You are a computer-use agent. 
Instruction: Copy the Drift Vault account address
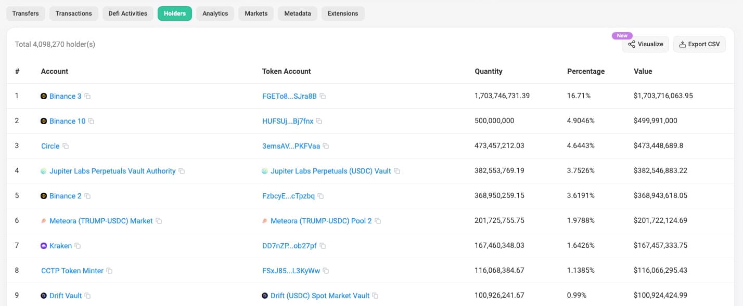point(88,296)
